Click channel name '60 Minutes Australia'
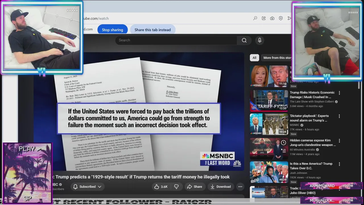Image resolution: width=364 pixels, height=205 pixels. (302, 149)
